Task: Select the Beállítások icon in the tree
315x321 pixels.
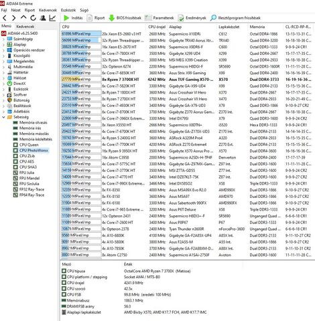Action: point(9,106)
